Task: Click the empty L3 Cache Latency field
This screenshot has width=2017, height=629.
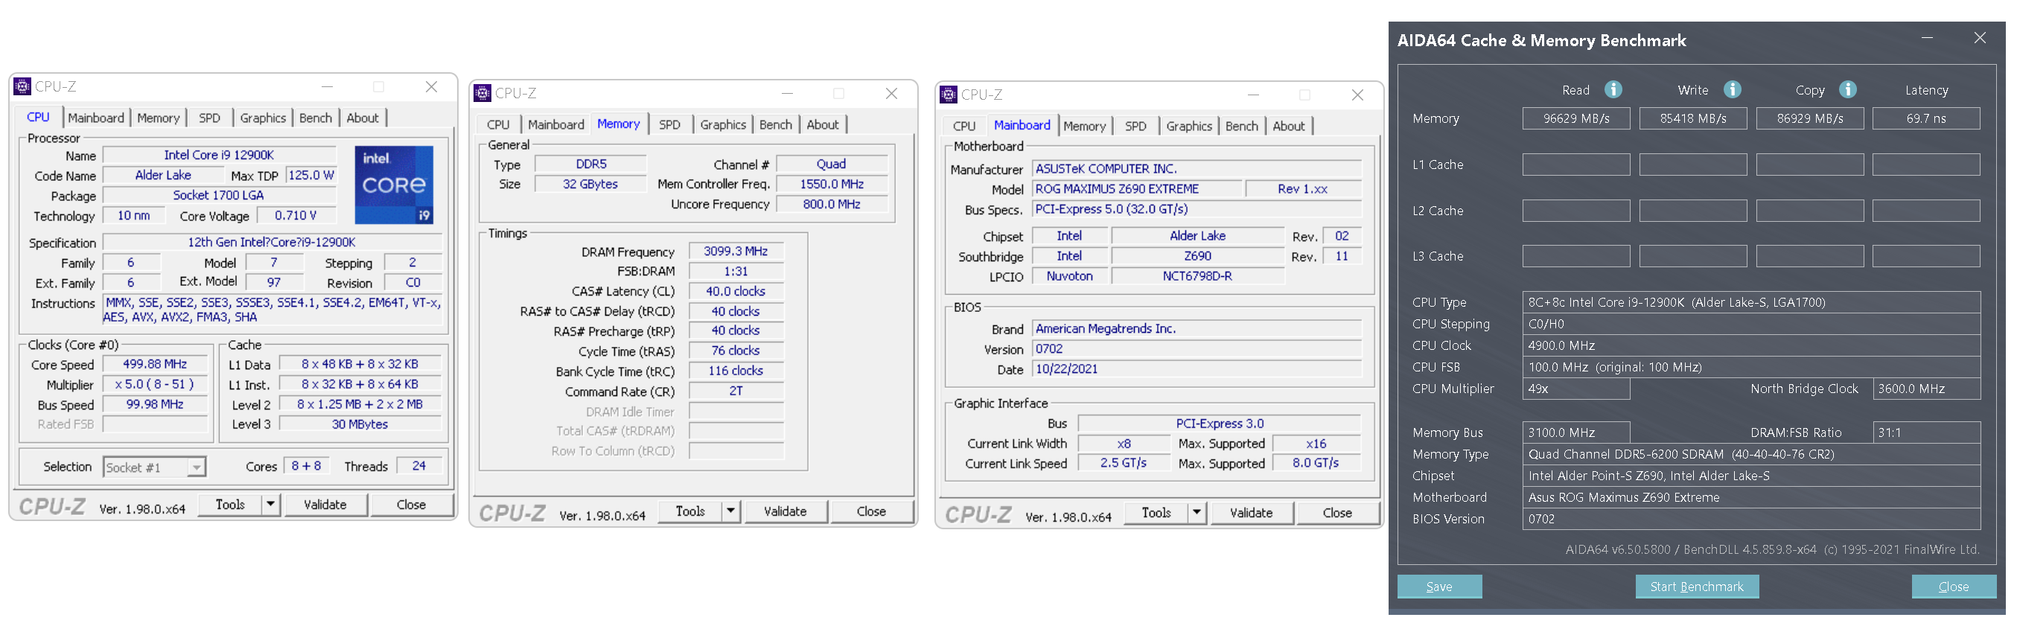Action: 1926,256
